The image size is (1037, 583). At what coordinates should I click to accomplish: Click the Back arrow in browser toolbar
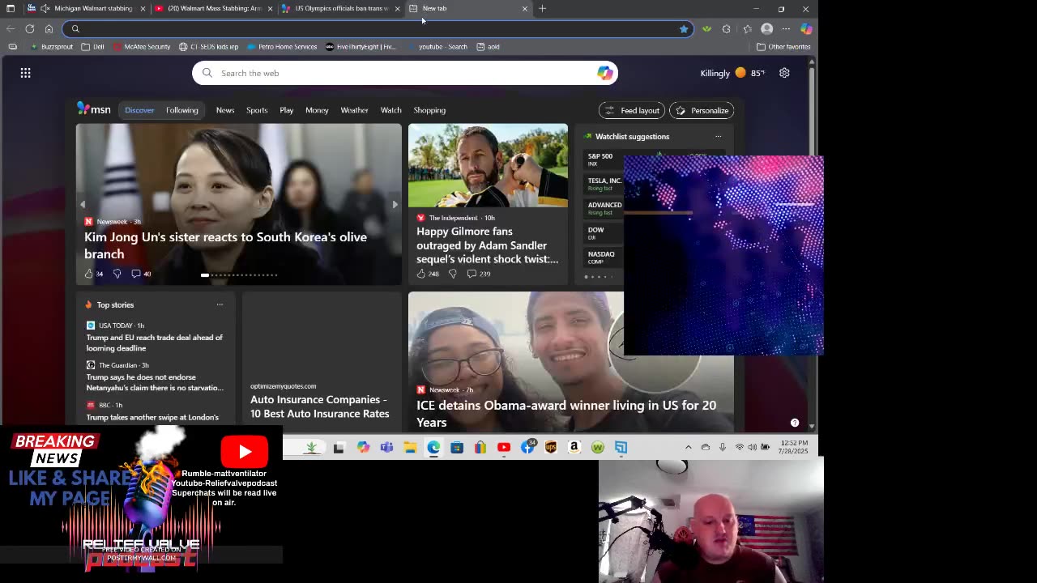(11, 28)
